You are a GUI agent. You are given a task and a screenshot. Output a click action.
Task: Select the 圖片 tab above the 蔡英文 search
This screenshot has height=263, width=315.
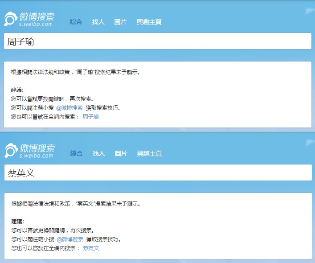tap(121, 153)
